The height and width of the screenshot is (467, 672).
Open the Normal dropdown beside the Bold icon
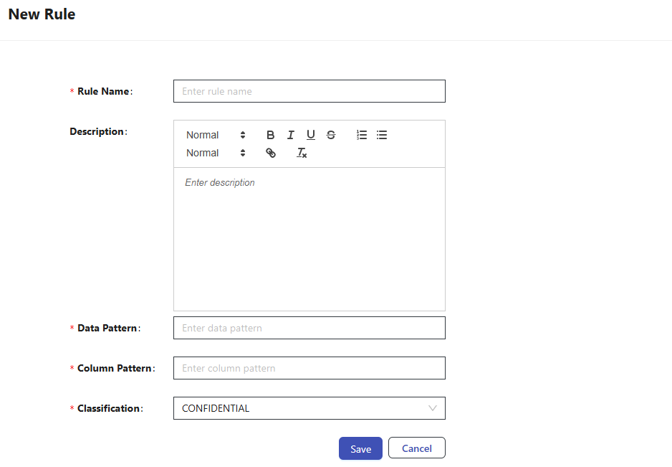coord(216,135)
